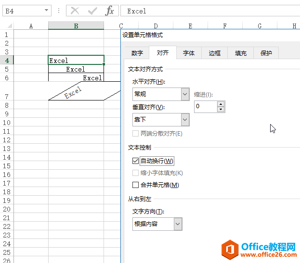Select column B header
The width and height of the screenshot is (300, 263).
[x=76, y=26]
